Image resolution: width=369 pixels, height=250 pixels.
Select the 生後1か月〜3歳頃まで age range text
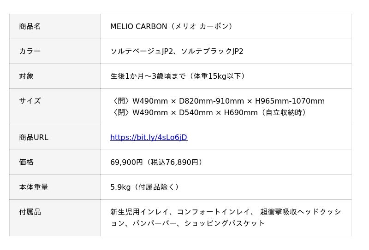tap(148, 76)
